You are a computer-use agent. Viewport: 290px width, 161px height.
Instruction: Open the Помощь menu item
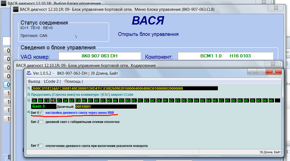point(73,81)
